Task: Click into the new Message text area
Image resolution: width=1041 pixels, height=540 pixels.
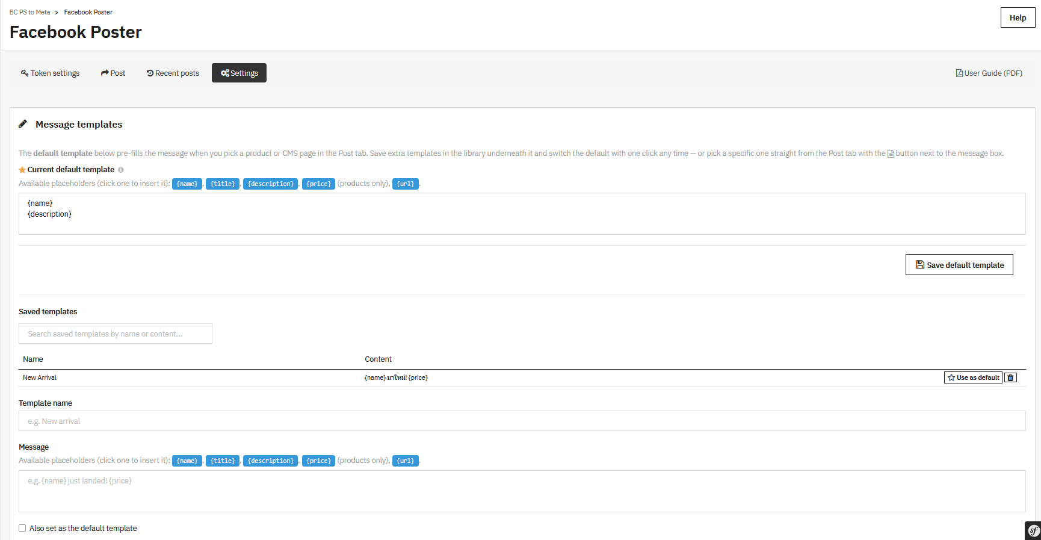Action: 522,491
